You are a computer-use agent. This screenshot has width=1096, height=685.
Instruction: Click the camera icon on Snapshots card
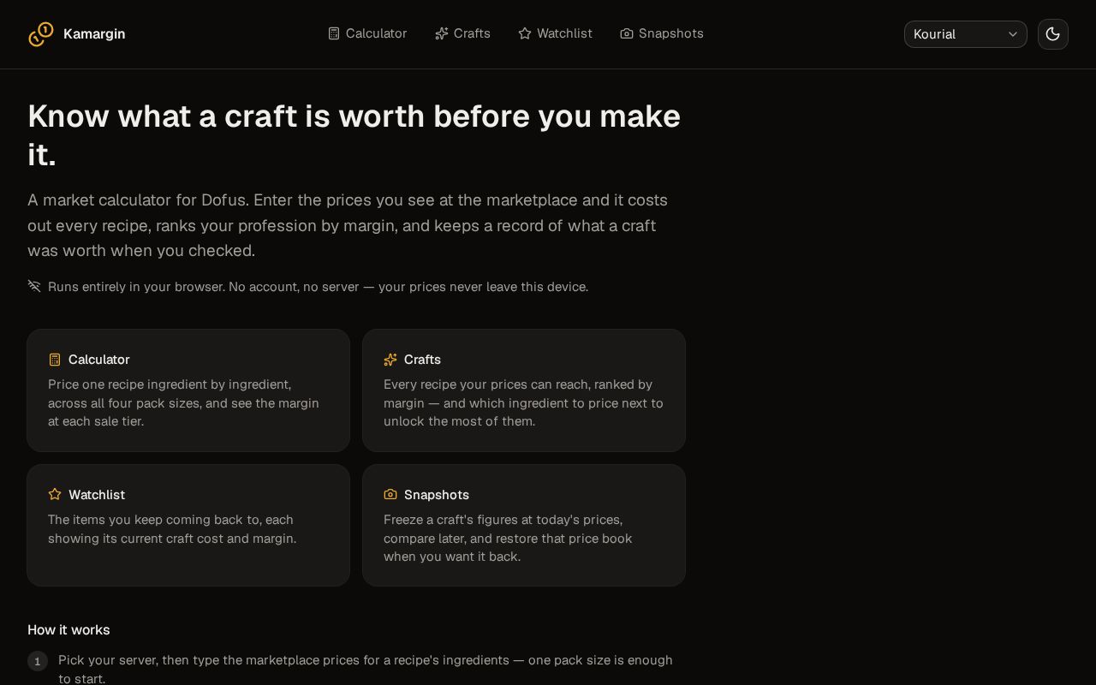(x=390, y=494)
